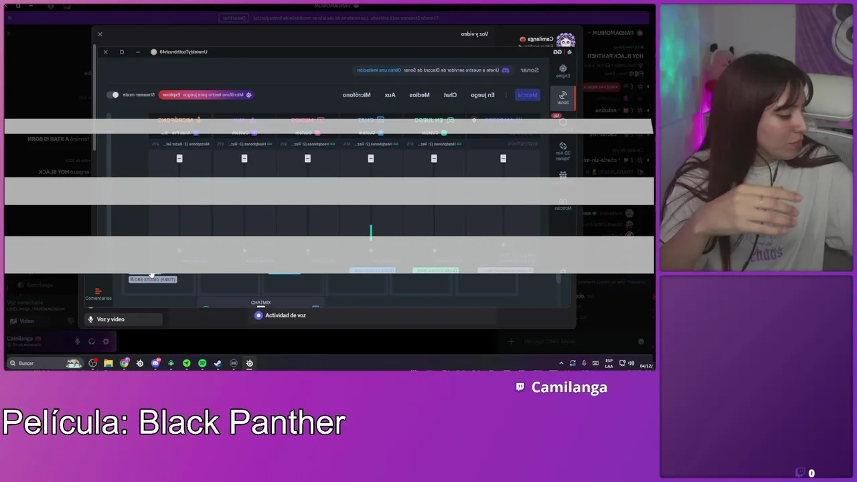Click the volume icon in system tray
This screenshot has height=482, width=857.
click(x=631, y=363)
